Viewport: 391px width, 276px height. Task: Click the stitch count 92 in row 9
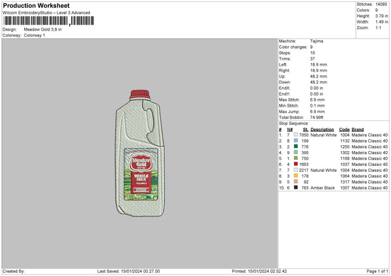(x=306, y=182)
